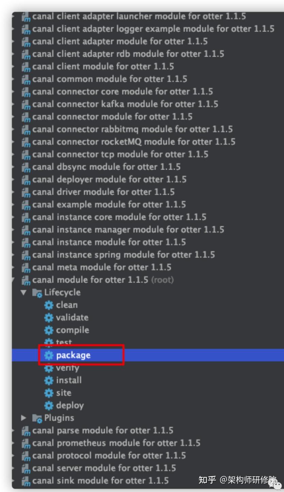The height and width of the screenshot is (492, 284).
Task: Click the validate lifecycle gear icon
Action: [49, 317]
